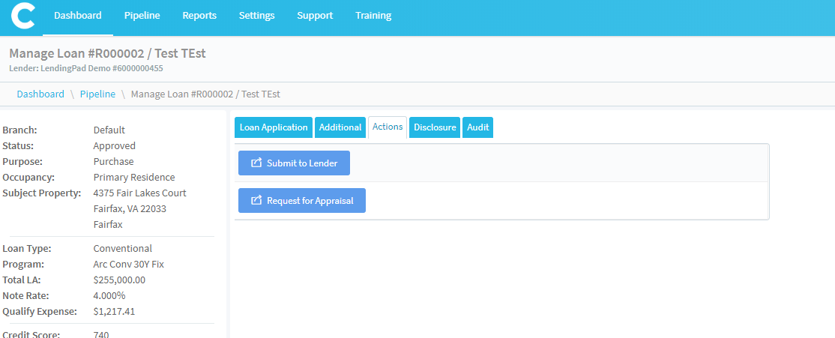Follow the Dashboard breadcrumb link
The width and height of the screenshot is (835, 338).
tap(40, 94)
